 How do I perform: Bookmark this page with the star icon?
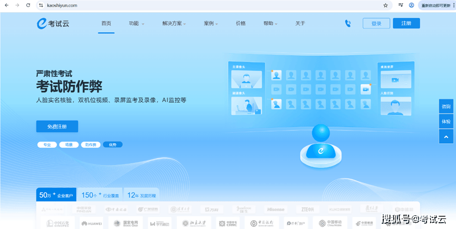coord(385,5)
